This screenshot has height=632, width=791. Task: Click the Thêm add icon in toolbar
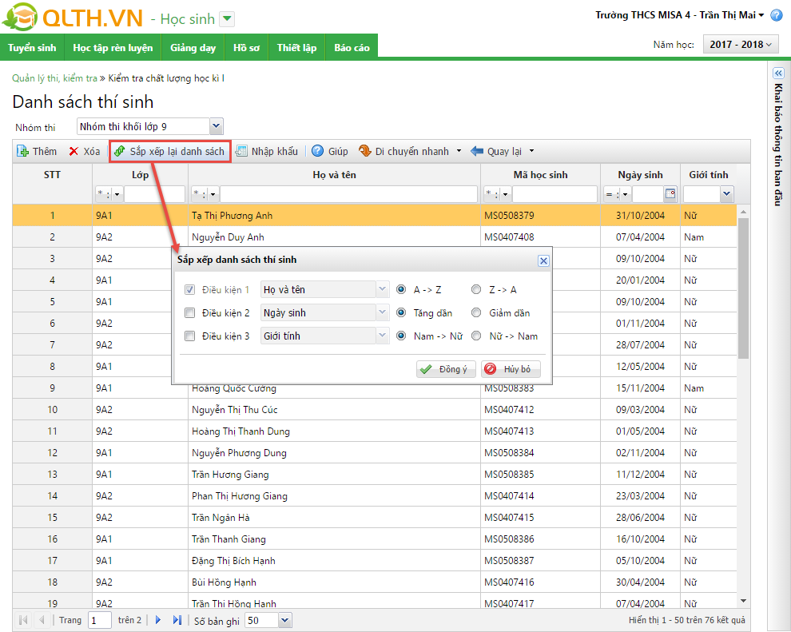pyautogui.click(x=23, y=151)
